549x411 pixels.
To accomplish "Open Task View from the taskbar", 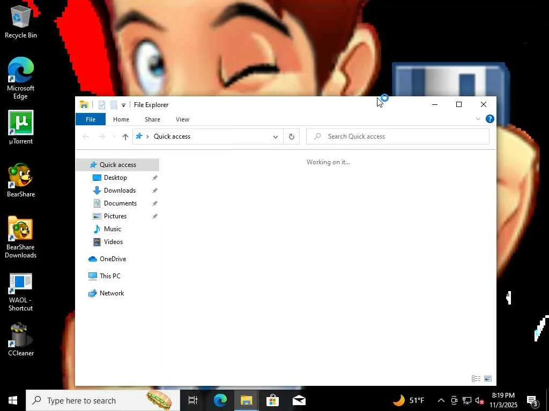I will click(x=193, y=400).
